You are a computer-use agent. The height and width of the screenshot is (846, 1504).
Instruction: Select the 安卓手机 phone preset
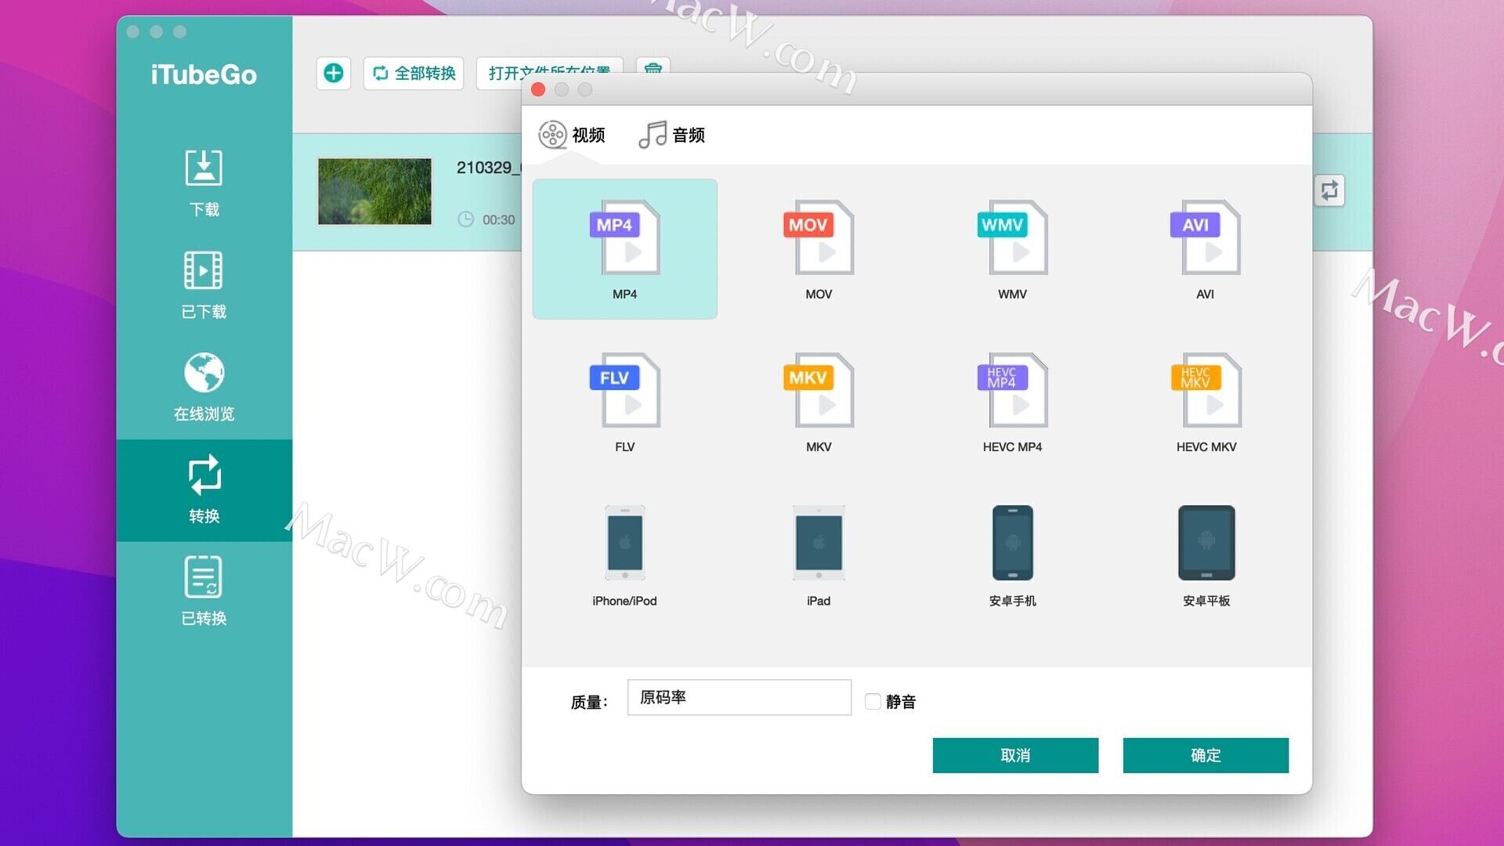(1012, 555)
